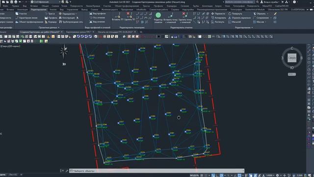
Task: Click the Трасса ribbon button
Action: tap(50, 14)
